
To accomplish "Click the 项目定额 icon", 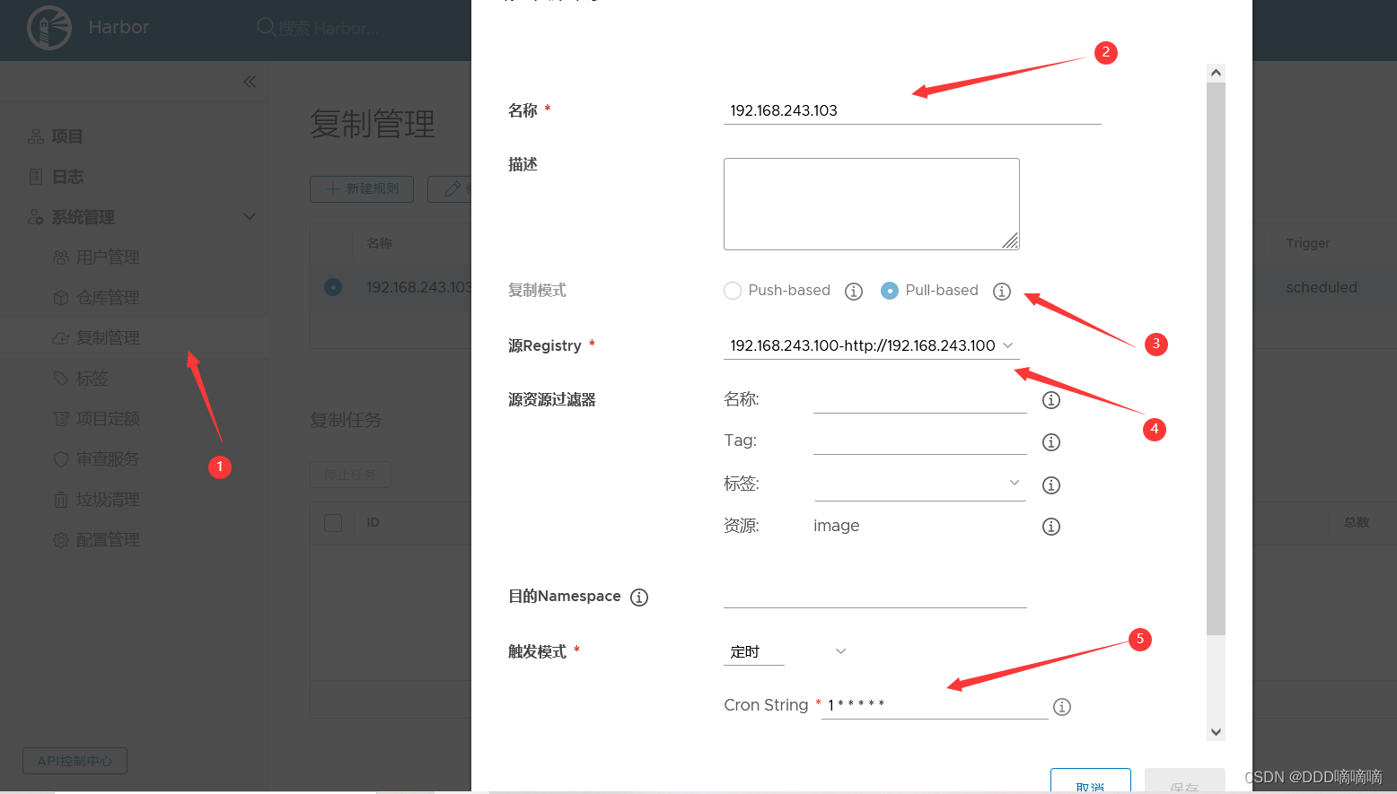I will (61, 419).
